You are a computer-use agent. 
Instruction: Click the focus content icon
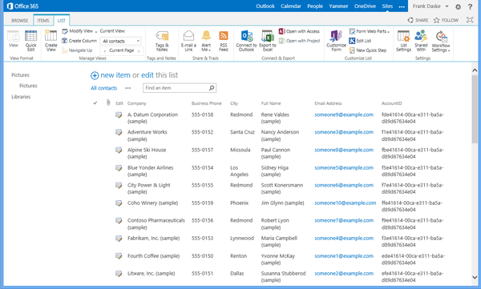tap(470, 20)
